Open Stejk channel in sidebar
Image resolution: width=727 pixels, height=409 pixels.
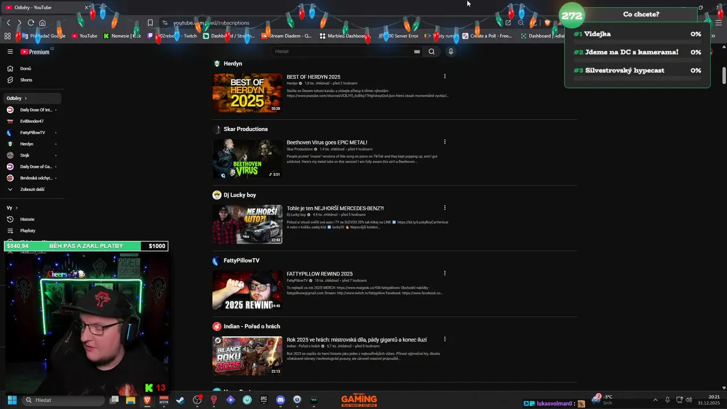(x=31, y=155)
